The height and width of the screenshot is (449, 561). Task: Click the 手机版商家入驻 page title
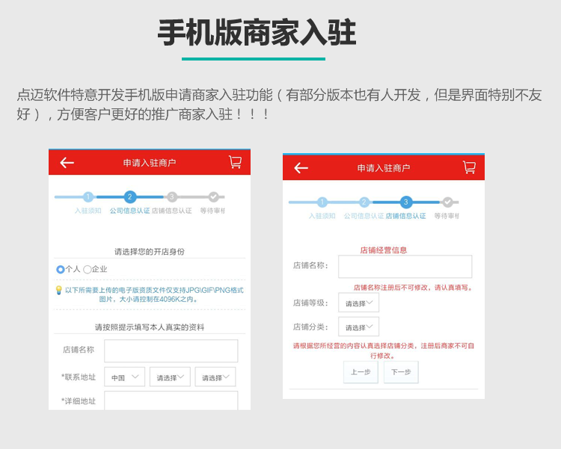tap(257, 33)
